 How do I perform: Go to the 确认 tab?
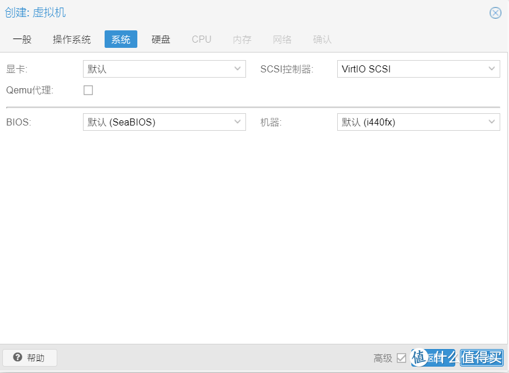(322, 40)
